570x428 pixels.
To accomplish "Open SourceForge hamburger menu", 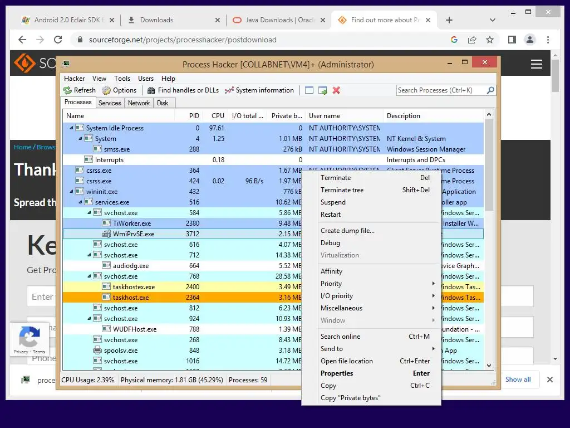I will click(x=536, y=64).
